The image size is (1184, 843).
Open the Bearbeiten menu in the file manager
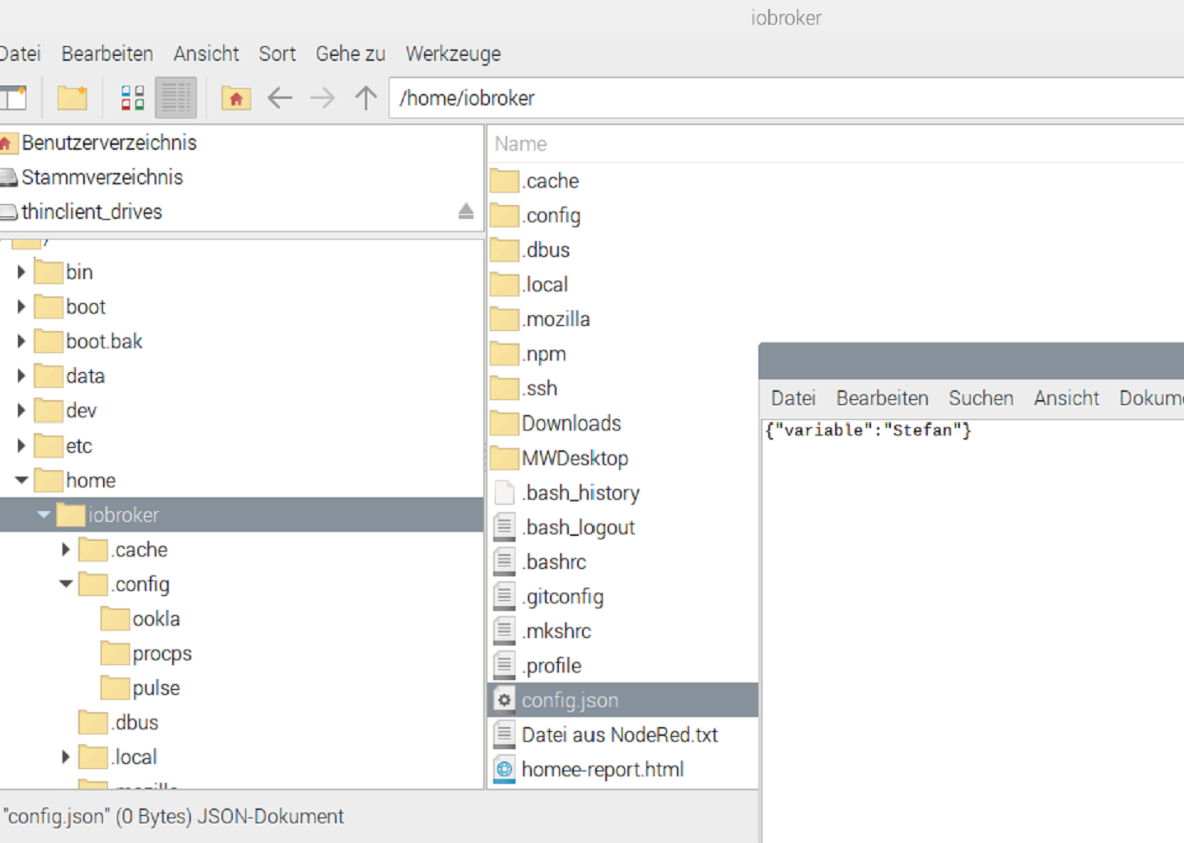pos(107,54)
